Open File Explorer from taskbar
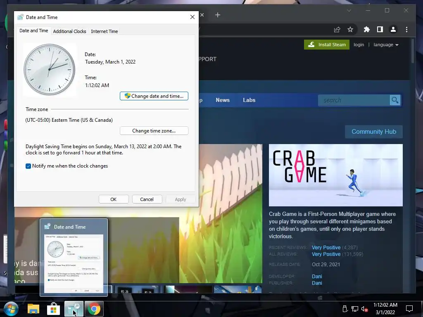 (x=33, y=309)
